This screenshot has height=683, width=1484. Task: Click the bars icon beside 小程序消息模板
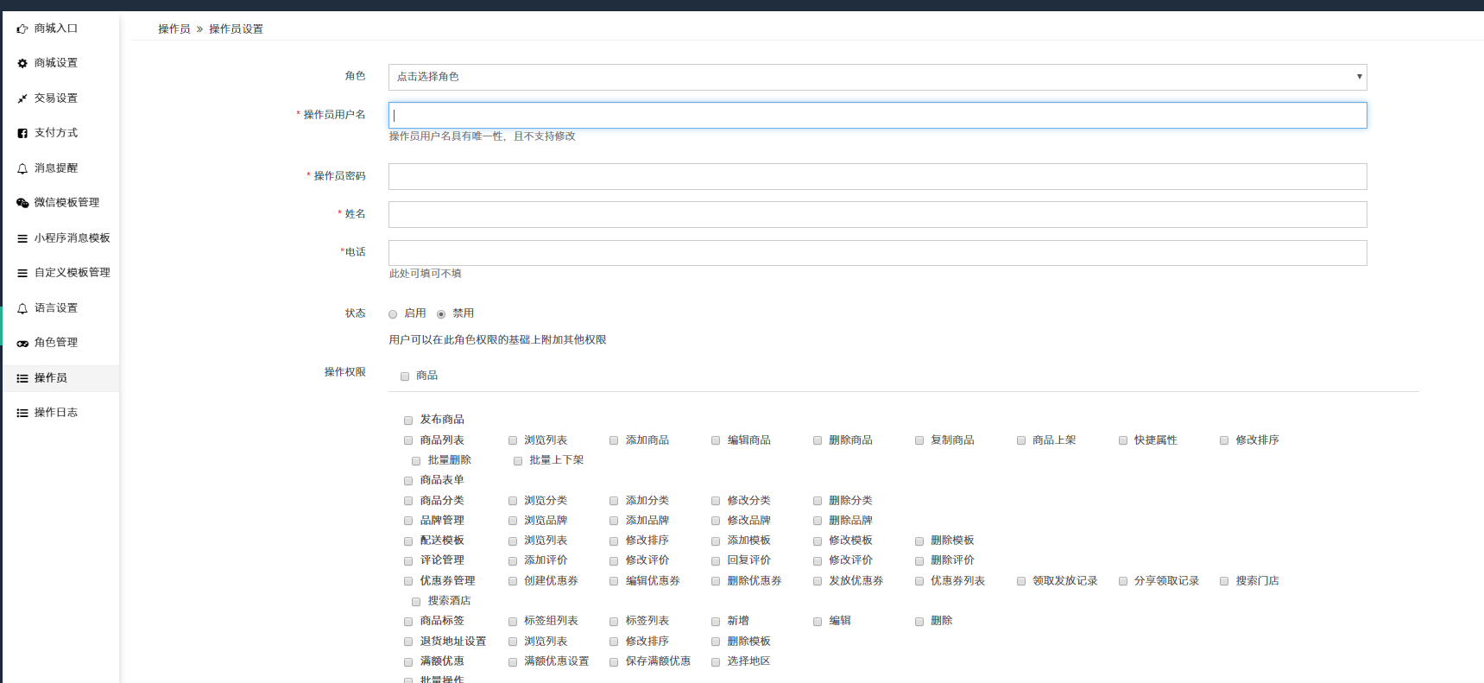click(22, 239)
